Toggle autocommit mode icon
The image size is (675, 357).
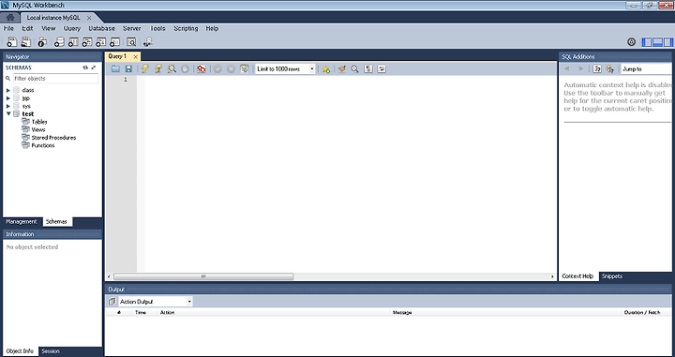(x=244, y=68)
